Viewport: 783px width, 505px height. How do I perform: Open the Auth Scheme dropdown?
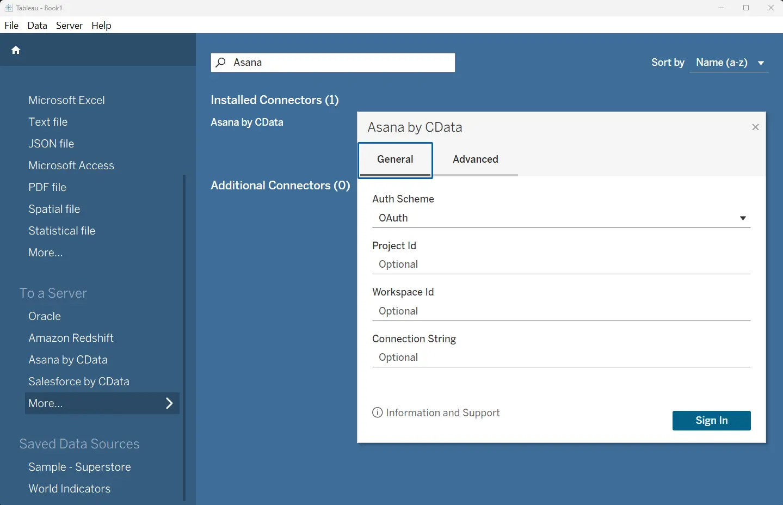point(743,218)
